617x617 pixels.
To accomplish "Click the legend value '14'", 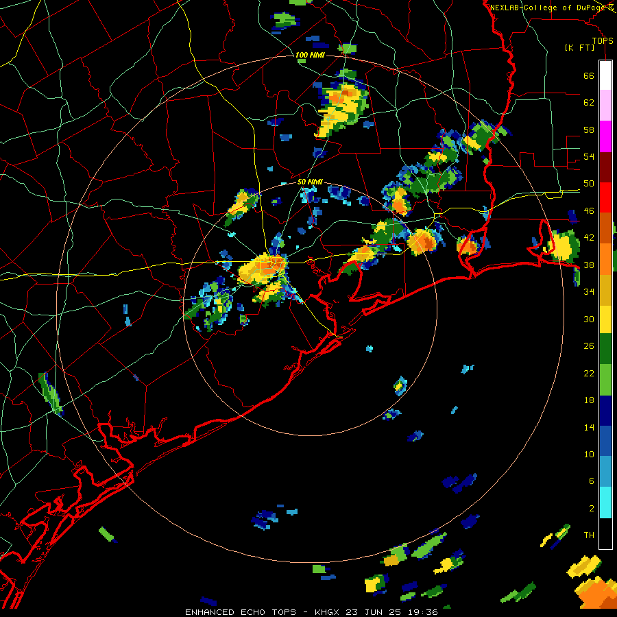I will (589, 427).
